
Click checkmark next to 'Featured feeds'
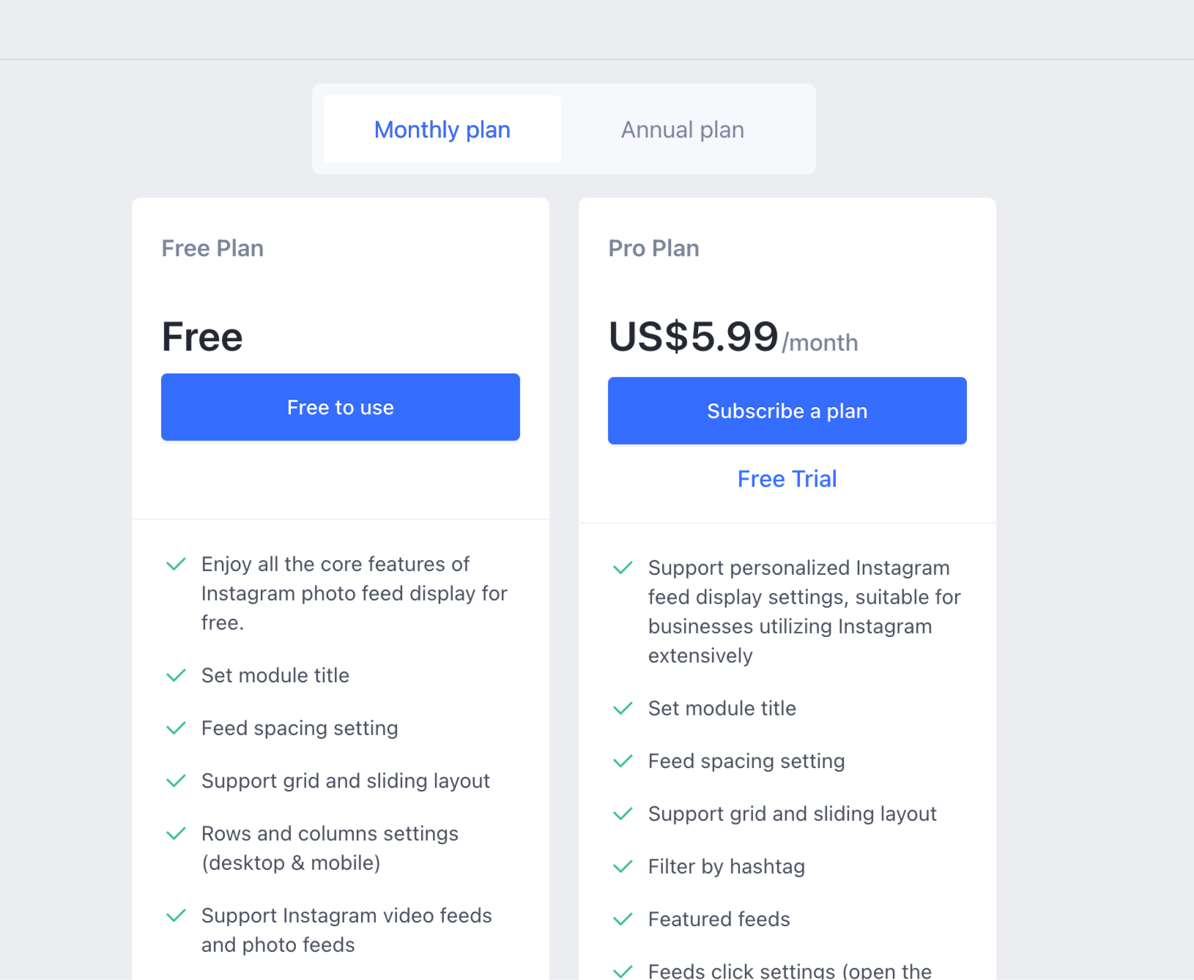point(622,919)
